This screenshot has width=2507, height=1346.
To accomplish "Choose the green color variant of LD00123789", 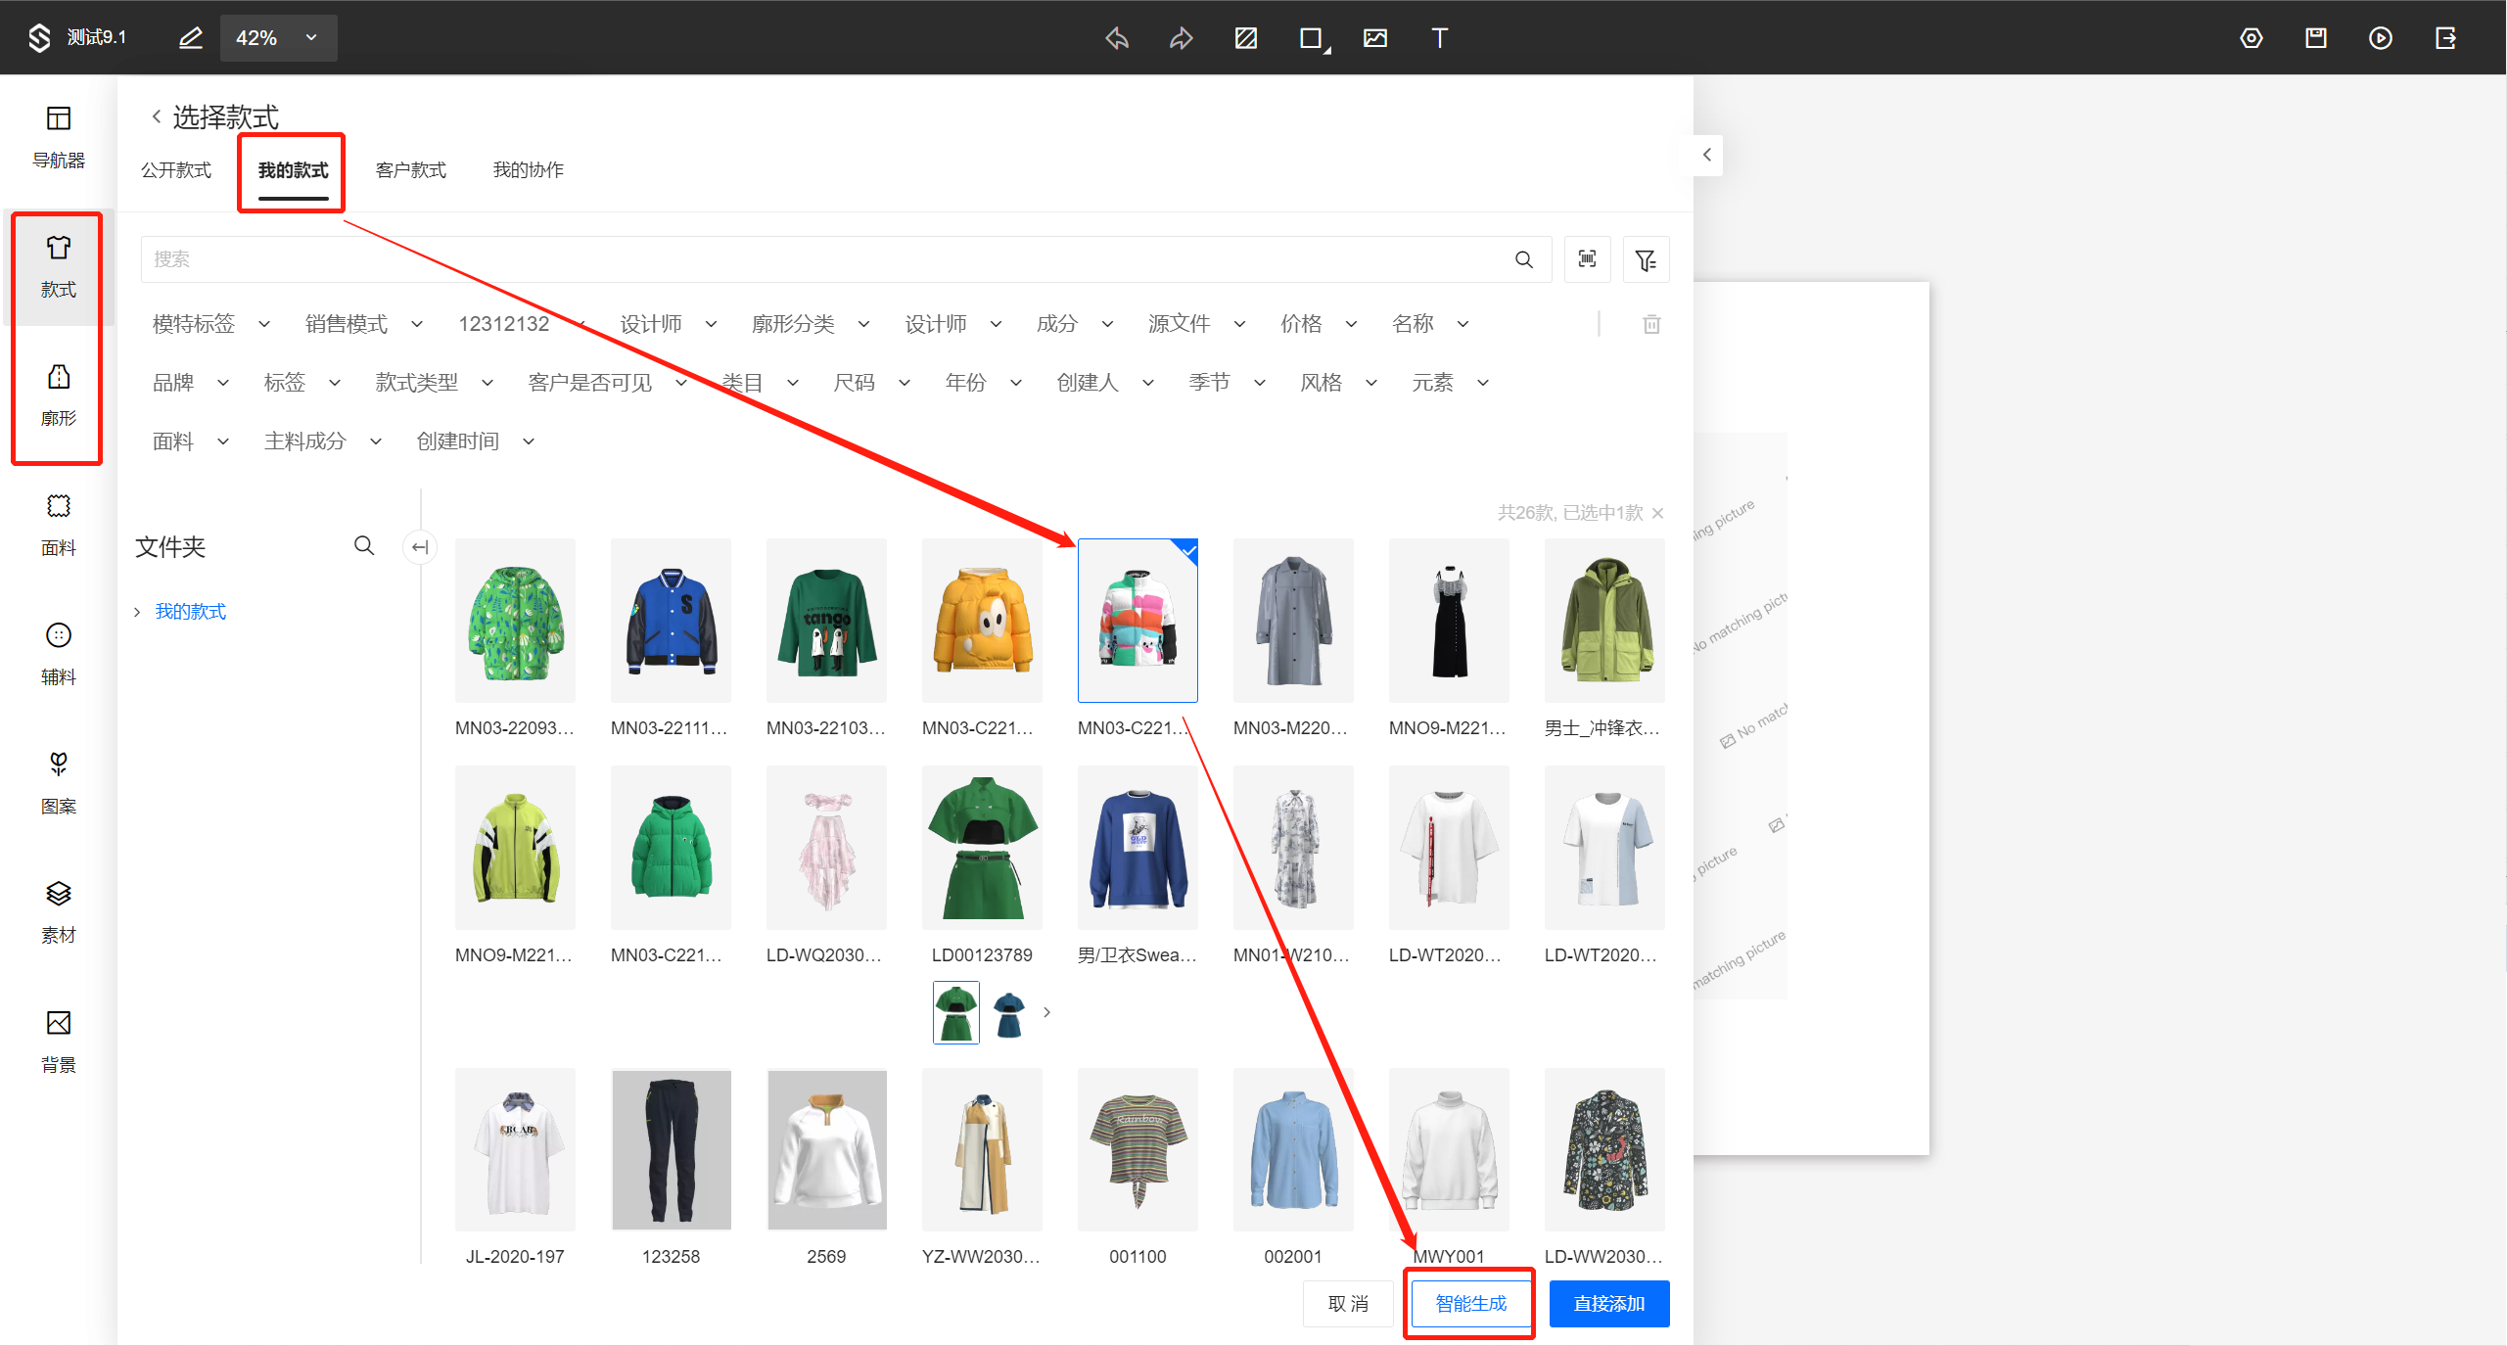I will 956,1013.
